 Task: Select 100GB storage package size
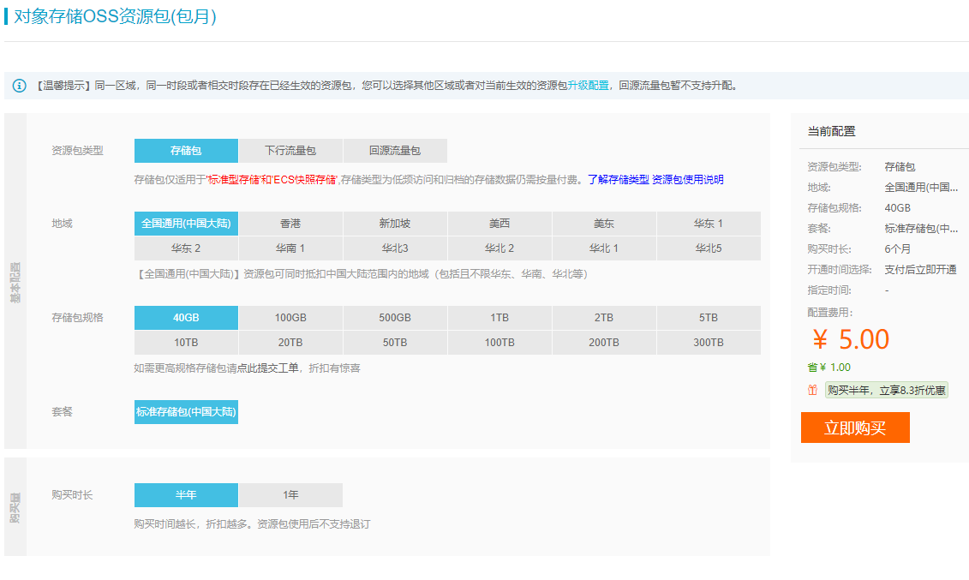pos(290,318)
